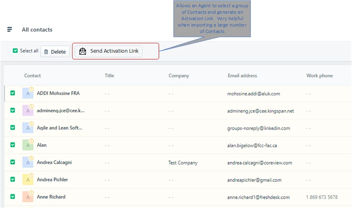
Task: Click the Work phone column header
Action: click(320, 76)
